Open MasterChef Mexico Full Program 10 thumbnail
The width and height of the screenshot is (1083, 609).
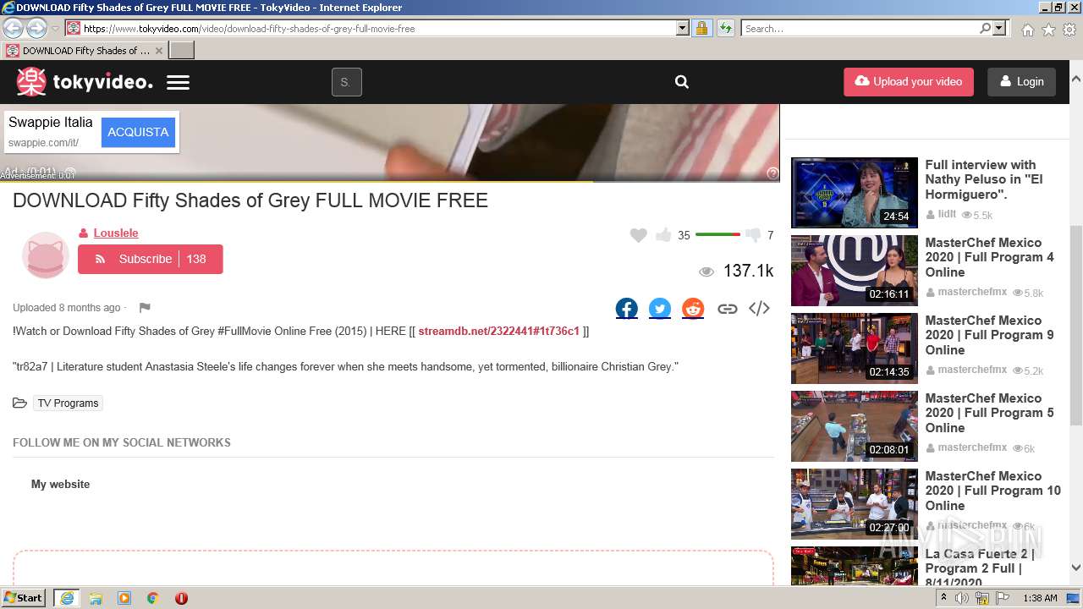click(855, 503)
